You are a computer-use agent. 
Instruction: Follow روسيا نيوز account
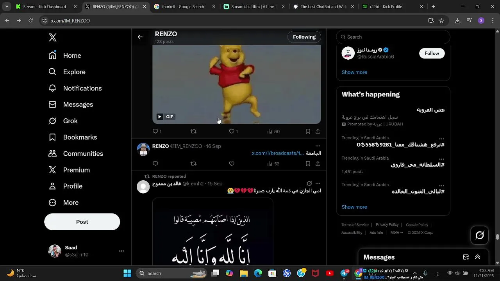[432, 53]
